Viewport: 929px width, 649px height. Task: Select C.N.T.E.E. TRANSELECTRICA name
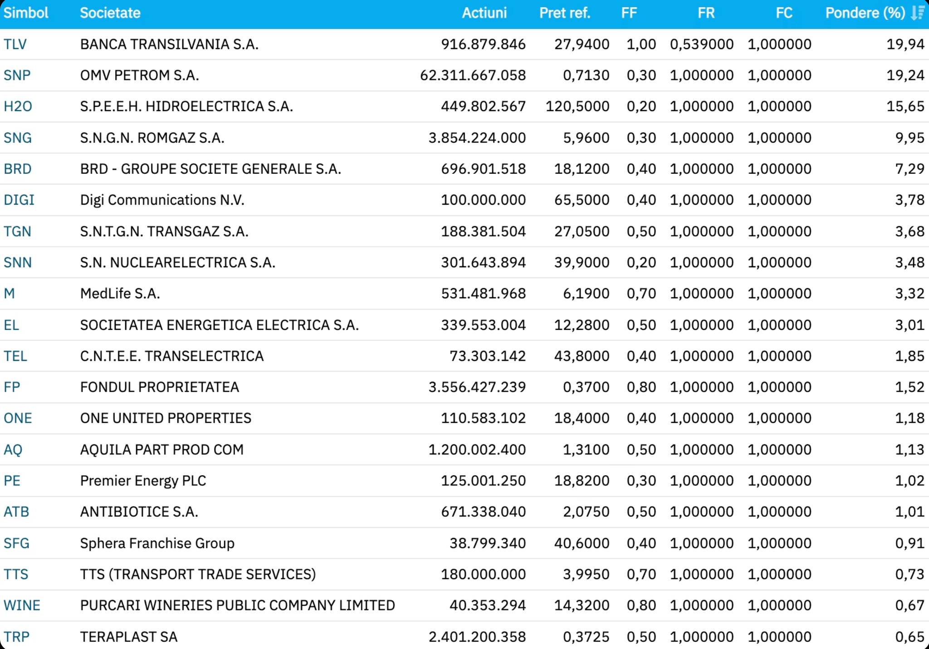[172, 356]
